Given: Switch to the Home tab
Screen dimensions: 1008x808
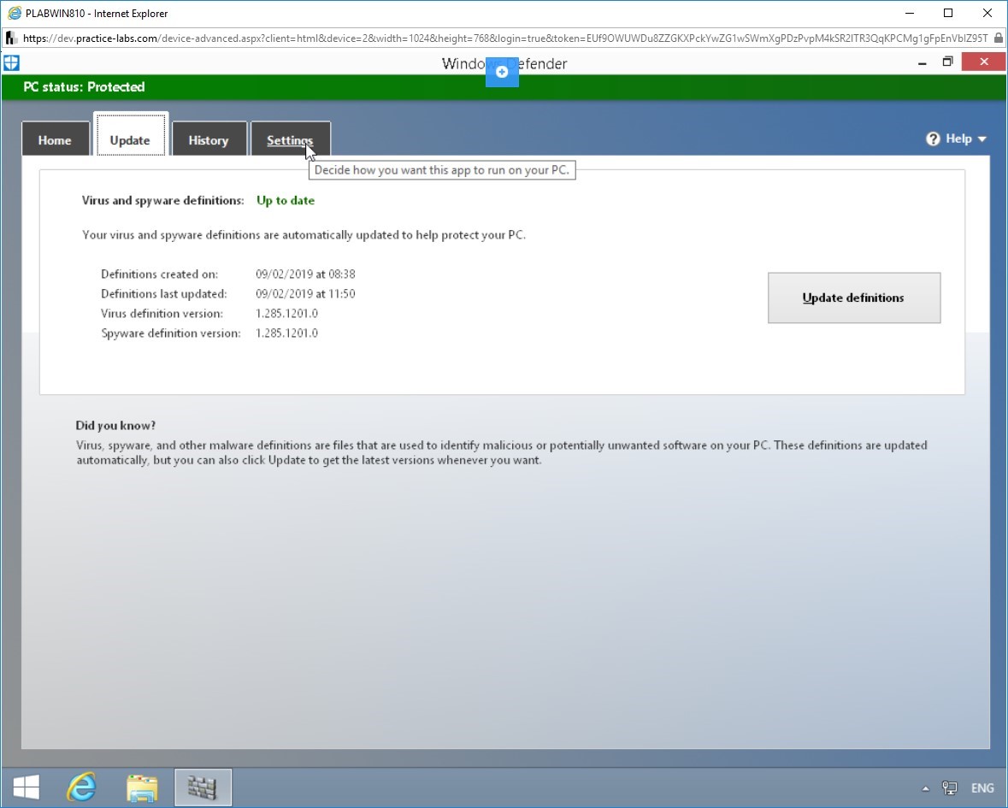Looking at the screenshot, I should 55,139.
